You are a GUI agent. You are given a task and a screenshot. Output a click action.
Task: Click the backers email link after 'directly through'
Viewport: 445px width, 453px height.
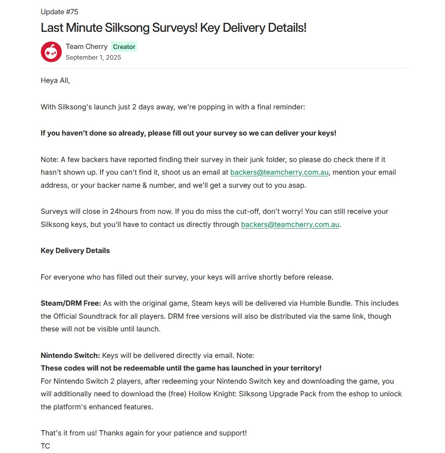coord(290,224)
